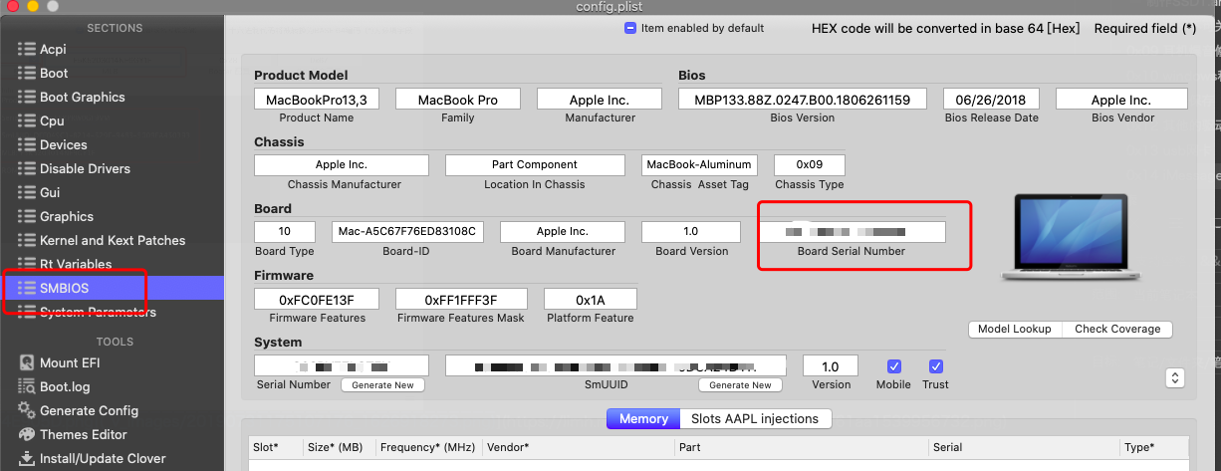Click the Check Coverage button
The width and height of the screenshot is (1221, 471).
point(1117,329)
